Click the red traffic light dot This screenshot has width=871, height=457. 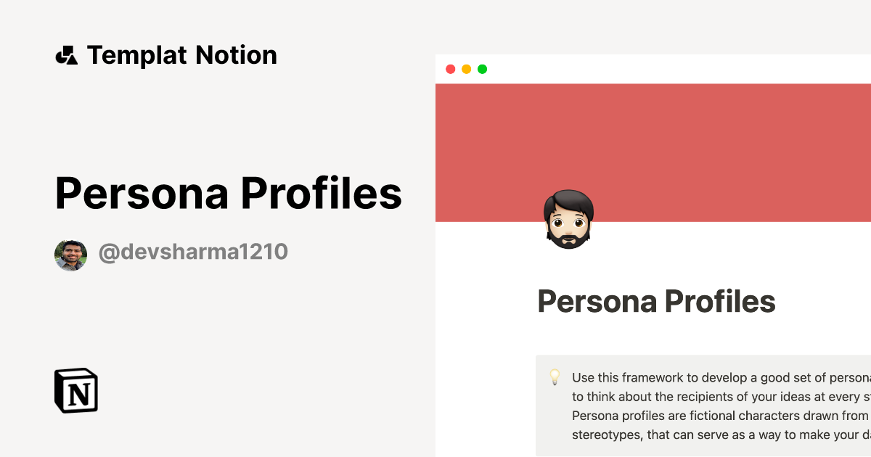(451, 68)
